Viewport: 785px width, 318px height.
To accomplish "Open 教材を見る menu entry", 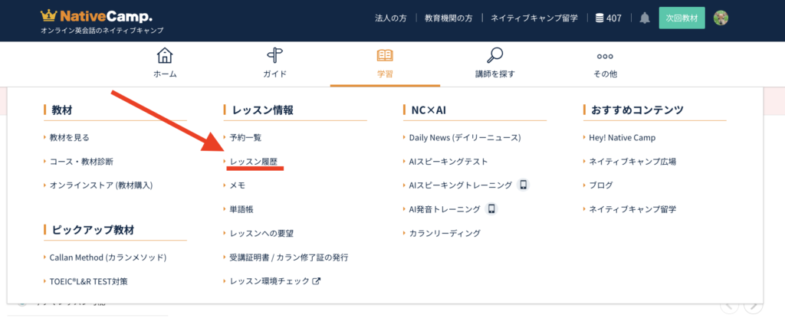I will tap(69, 137).
